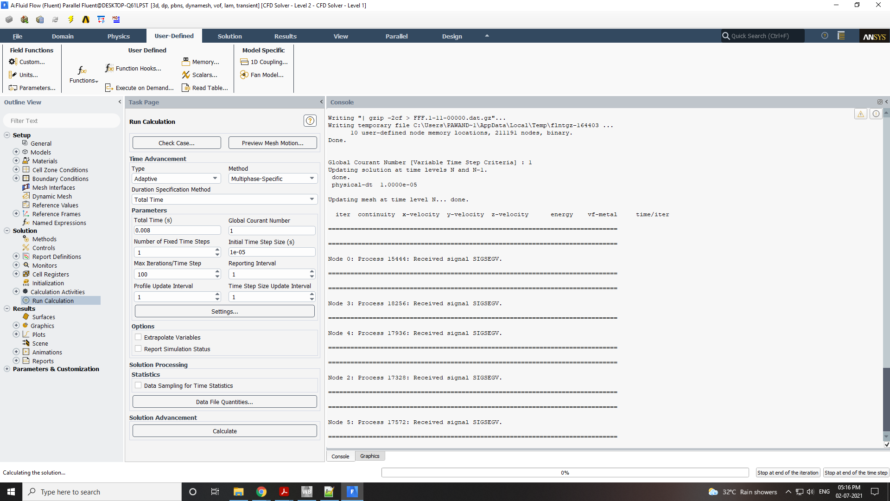
Task: Open Fan Model dialog
Action: click(262, 75)
